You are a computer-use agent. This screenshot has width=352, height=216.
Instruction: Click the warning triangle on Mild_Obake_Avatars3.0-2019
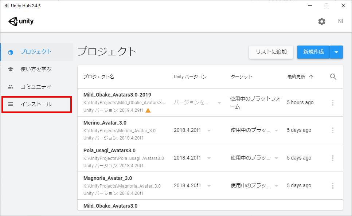tap(148, 110)
